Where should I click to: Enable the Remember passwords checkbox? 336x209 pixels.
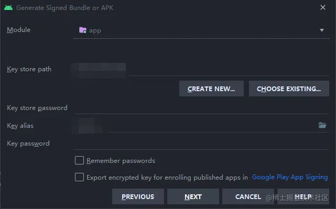pyautogui.click(x=79, y=160)
